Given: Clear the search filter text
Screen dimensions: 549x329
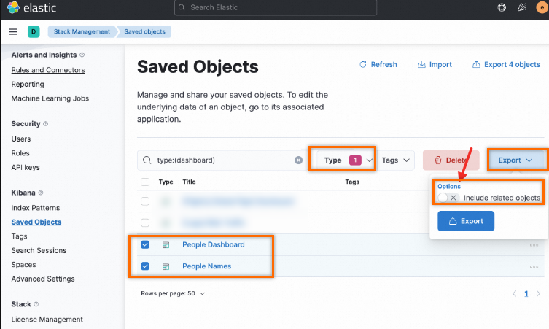Looking at the screenshot, I should coord(298,160).
